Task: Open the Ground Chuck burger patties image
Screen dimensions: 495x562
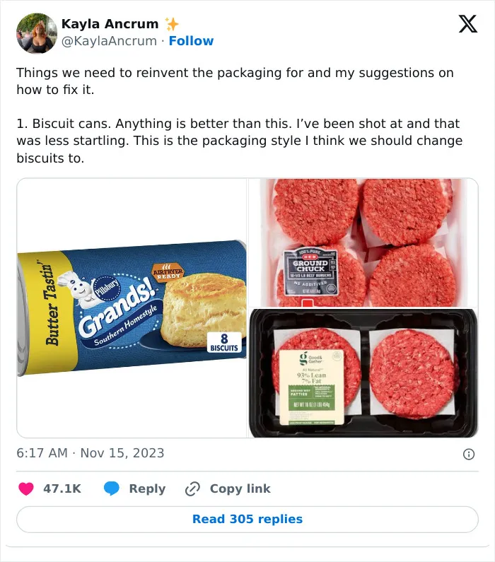Action: click(363, 242)
